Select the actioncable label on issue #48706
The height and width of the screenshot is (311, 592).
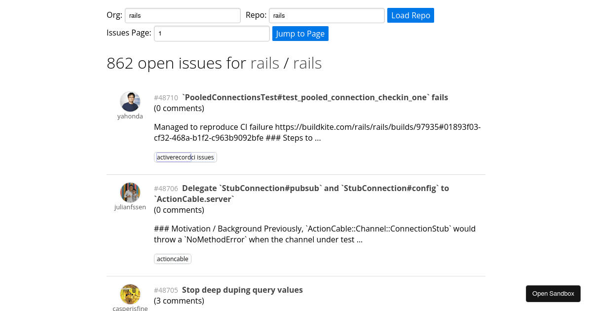pos(172,259)
